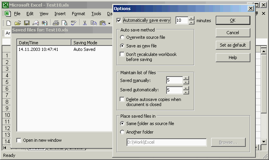Open the Paste options dropdown arrow
Image resolution: width=269 pixels, height=160 pixels.
[x=109, y=23]
